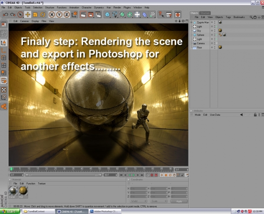Open the scene objects (light) icon
This screenshot has height=214, width=264.
click(x=137, y=15)
